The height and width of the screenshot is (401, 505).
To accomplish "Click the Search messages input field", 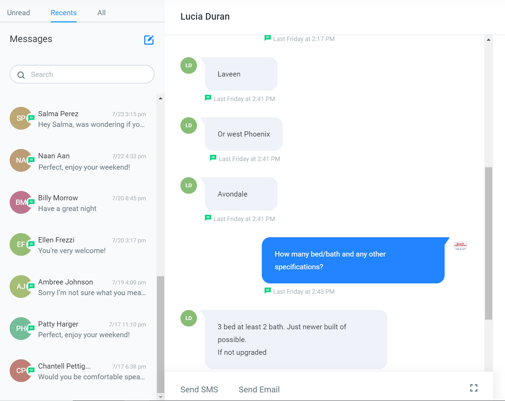I will pyautogui.click(x=82, y=74).
